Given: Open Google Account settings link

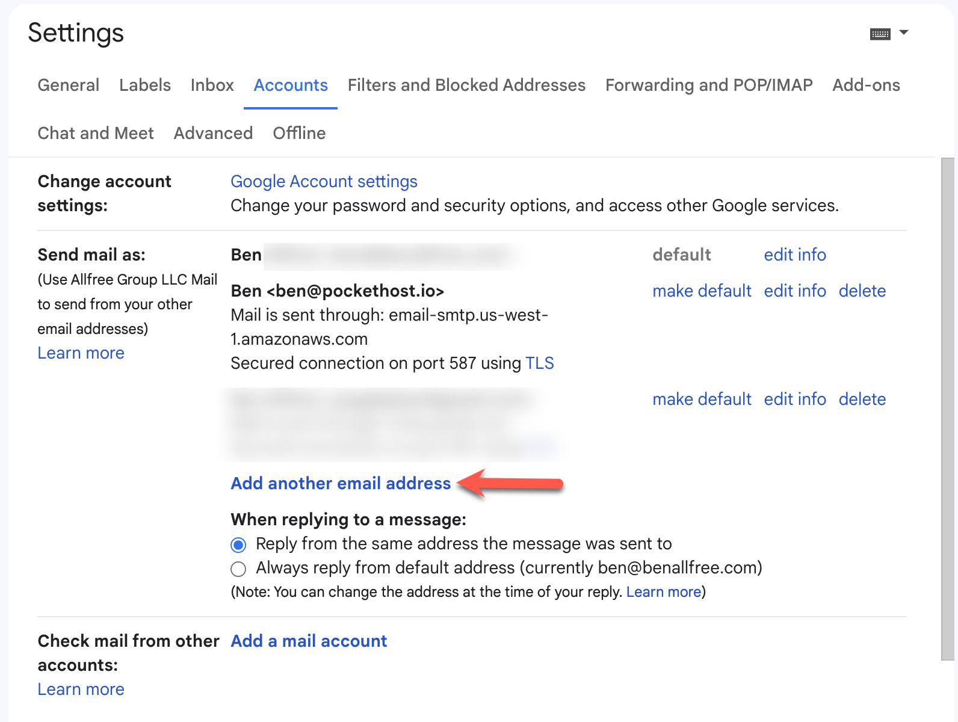Looking at the screenshot, I should (324, 182).
